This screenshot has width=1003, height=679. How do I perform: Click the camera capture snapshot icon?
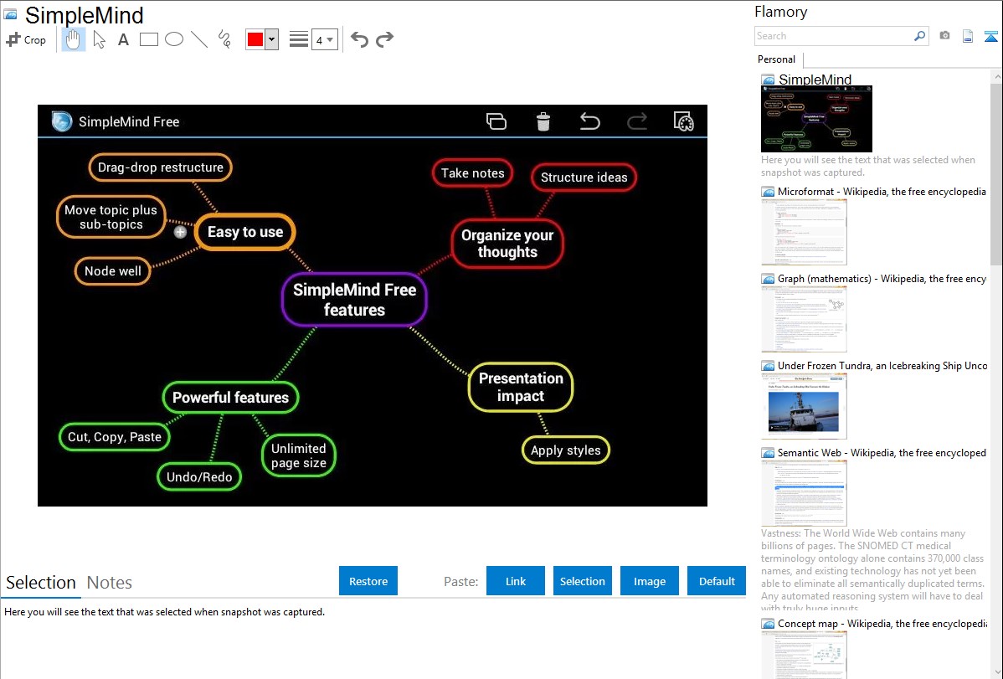coord(944,36)
